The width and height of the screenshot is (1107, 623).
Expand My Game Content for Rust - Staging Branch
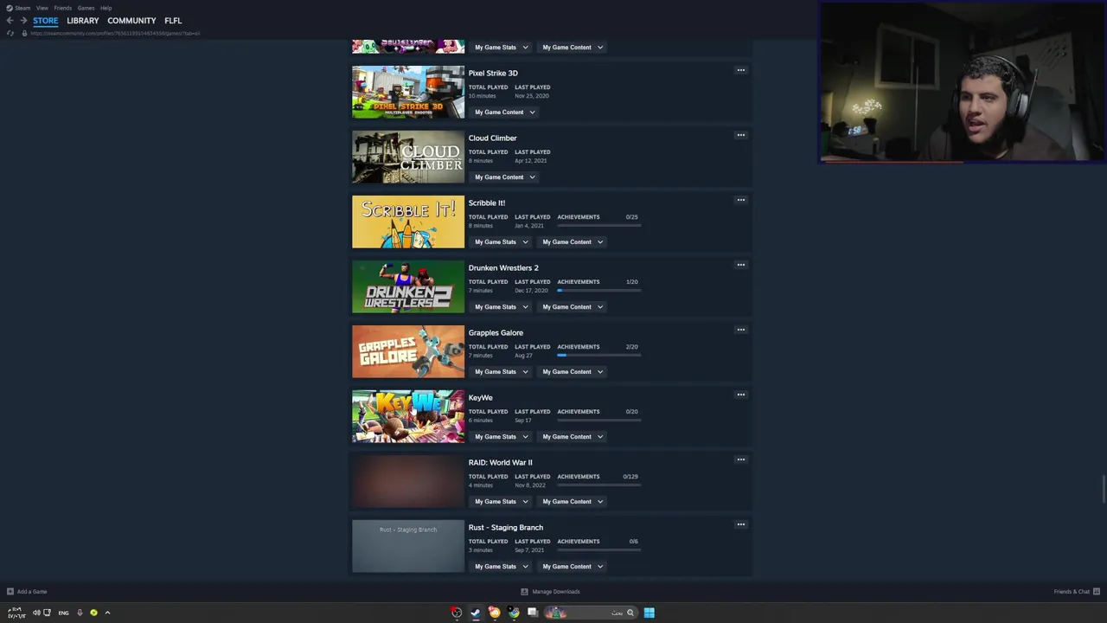click(573, 567)
